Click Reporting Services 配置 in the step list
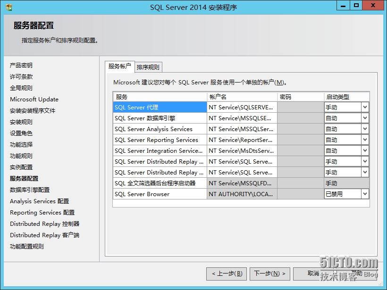This screenshot has width=387, height=290. [42, 213]
